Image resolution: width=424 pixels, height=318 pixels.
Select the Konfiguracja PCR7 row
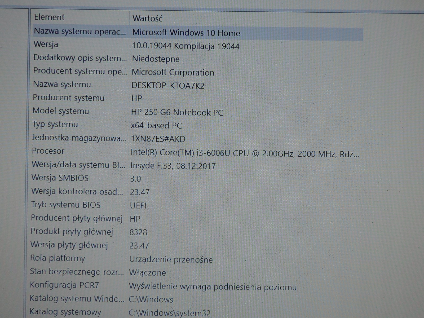[64, 285]
